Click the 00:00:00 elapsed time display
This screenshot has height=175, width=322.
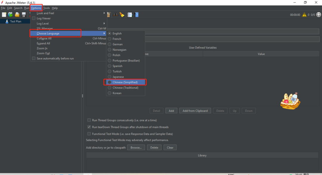pos(295,15)
